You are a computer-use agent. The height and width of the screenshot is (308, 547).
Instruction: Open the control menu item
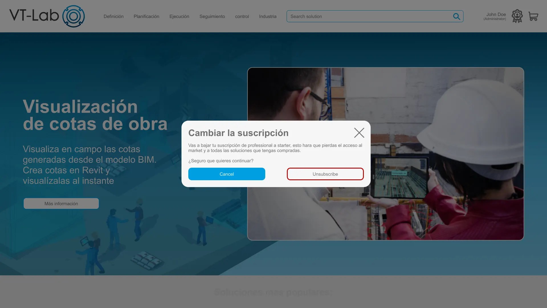(x=242, y=17)
